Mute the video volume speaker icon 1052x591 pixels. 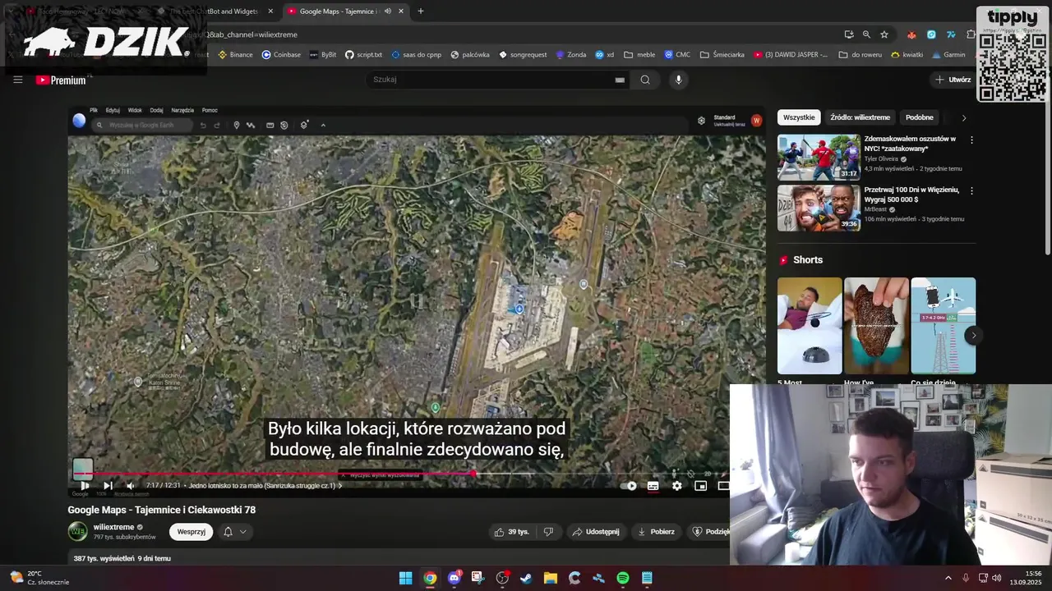coord(130,485)
